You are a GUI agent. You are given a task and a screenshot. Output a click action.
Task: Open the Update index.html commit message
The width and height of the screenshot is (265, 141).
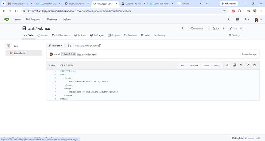(x=86, y=55)
